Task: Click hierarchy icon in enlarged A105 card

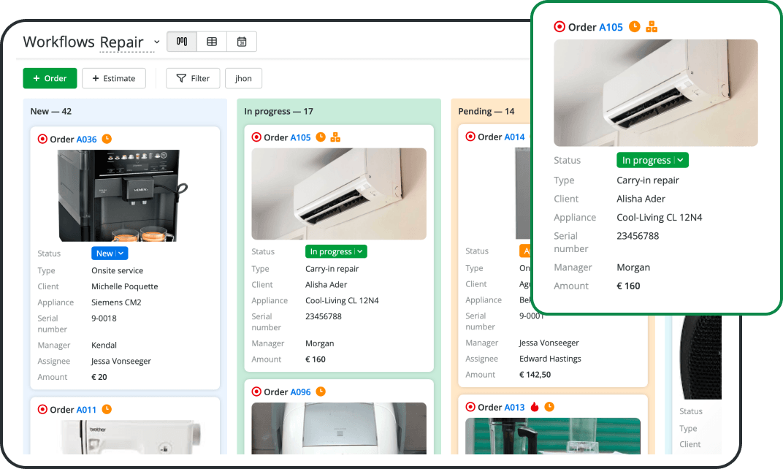Action: pos(652,26)
